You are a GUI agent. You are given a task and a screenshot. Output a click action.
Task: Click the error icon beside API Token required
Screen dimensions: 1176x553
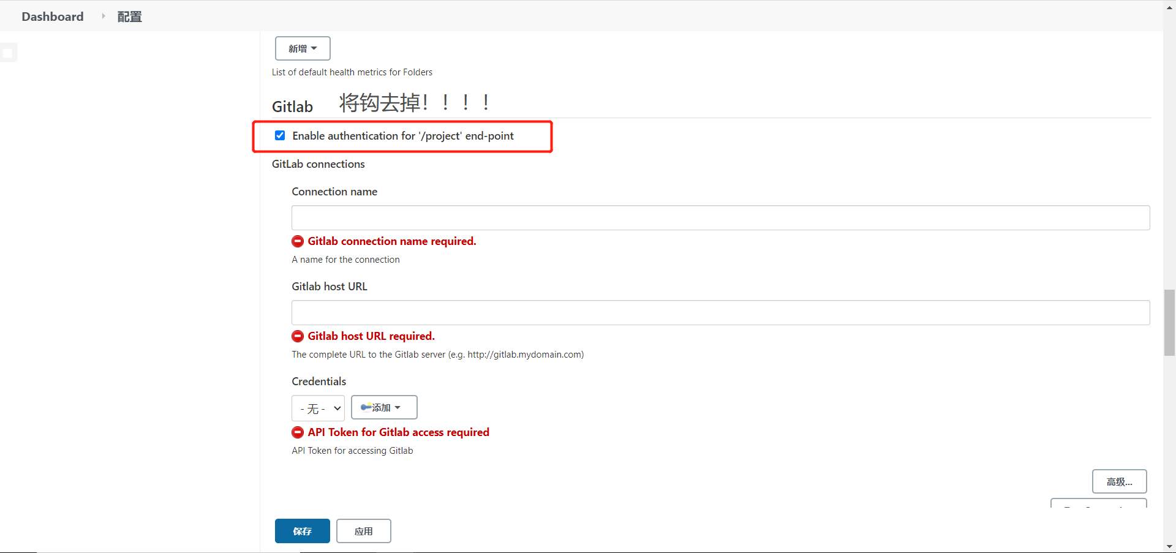pos(298,432)
